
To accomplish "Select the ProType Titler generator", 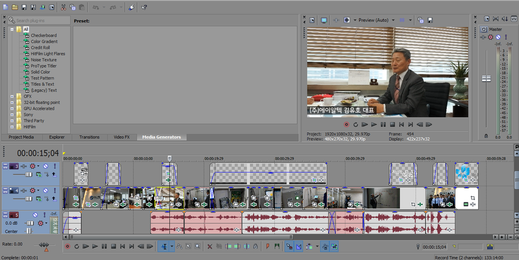I will point(44,66).
